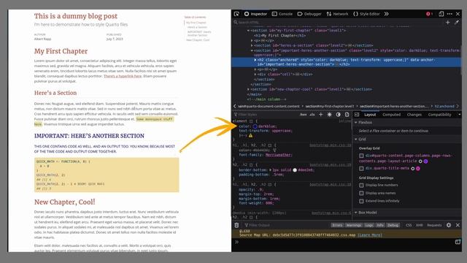This screenshot has height=263, width=467.
Task: Click Learn More link in console
Action: pos(370,235)
